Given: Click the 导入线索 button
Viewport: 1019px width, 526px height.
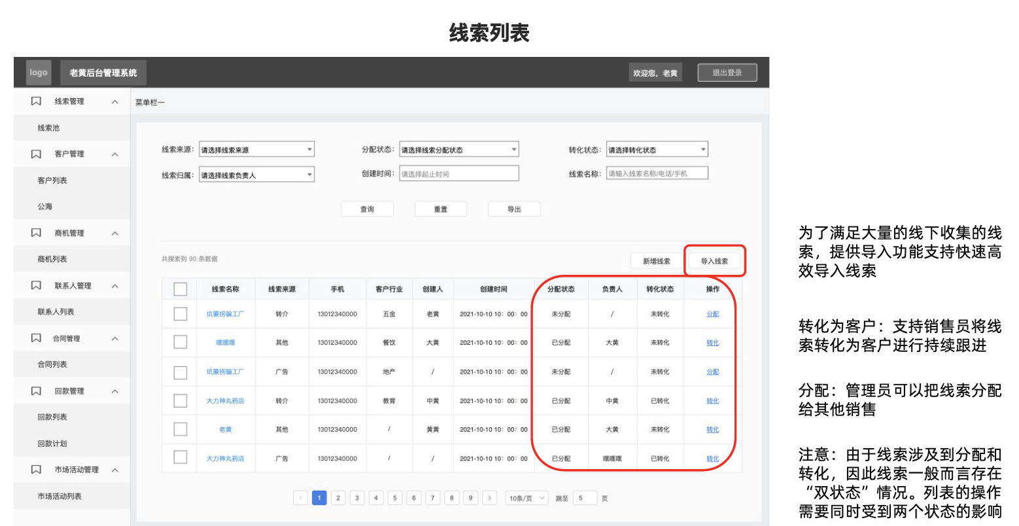Looking at the screenshot, I should coord(714,261).
